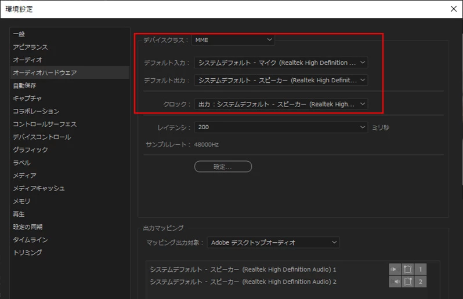Open the クロック source dropdown
This screenshot has height=299, width=463.
[x=281, y=104]
